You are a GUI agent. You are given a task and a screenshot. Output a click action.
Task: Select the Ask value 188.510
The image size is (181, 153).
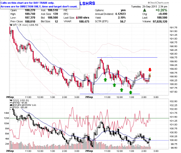pyautogui.click(x=53, y=10)
